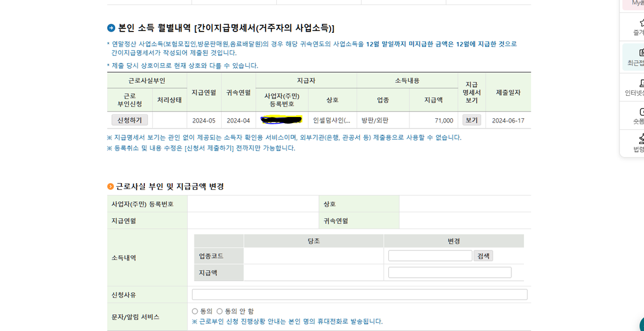Viewport: 644px width, 331px height.
Task: Click the 신청사유 text input field
Action: (x=359, y=294)
